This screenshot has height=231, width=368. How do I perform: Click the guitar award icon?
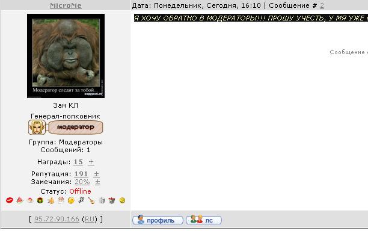[x=91, y=200]
